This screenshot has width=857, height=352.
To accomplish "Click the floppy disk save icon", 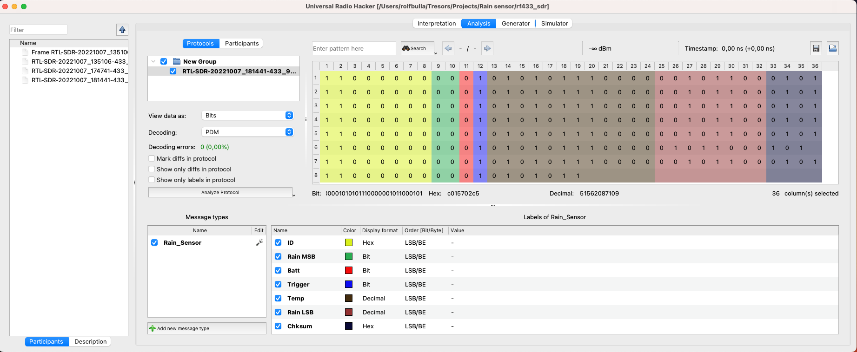I will coord(816,48).
